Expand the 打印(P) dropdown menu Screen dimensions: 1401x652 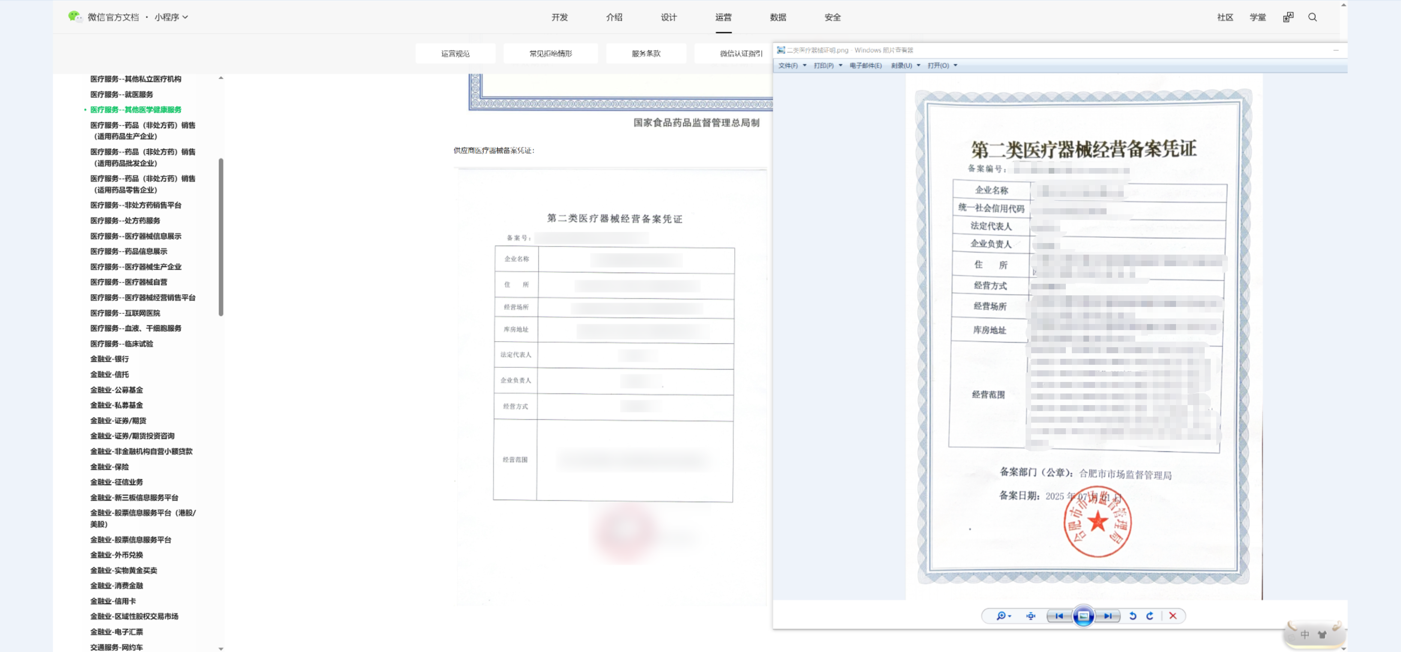(828, 66)
